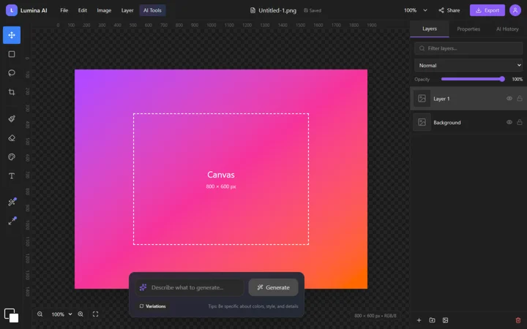
Task: Add a new layer with plus icon
Action: coord(419,320)
